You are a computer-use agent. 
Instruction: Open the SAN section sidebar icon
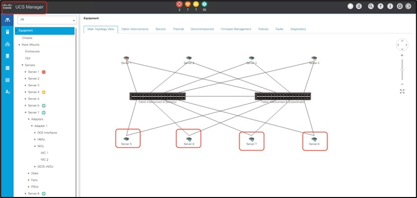coord(7,56)
